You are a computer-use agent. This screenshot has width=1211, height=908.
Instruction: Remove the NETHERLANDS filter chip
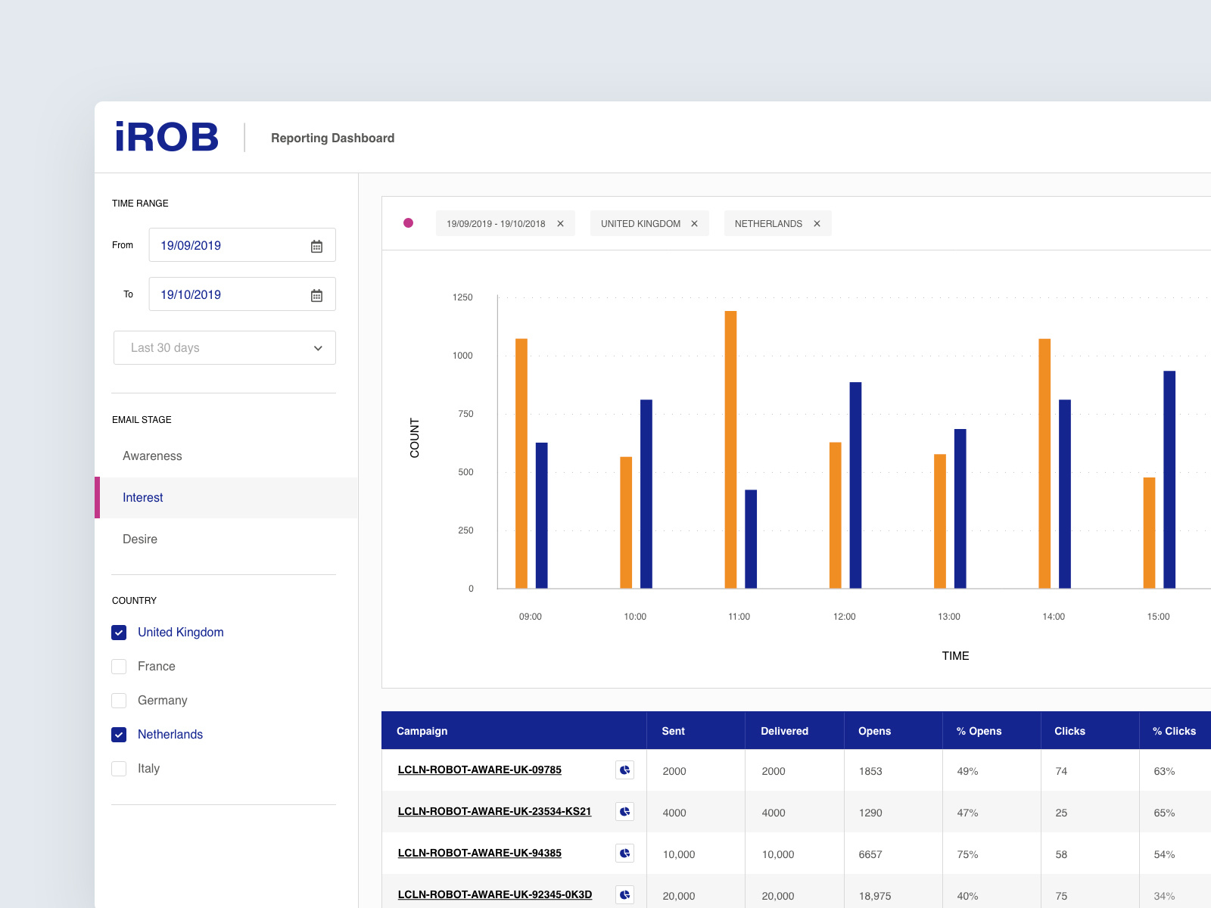point(817,223)
